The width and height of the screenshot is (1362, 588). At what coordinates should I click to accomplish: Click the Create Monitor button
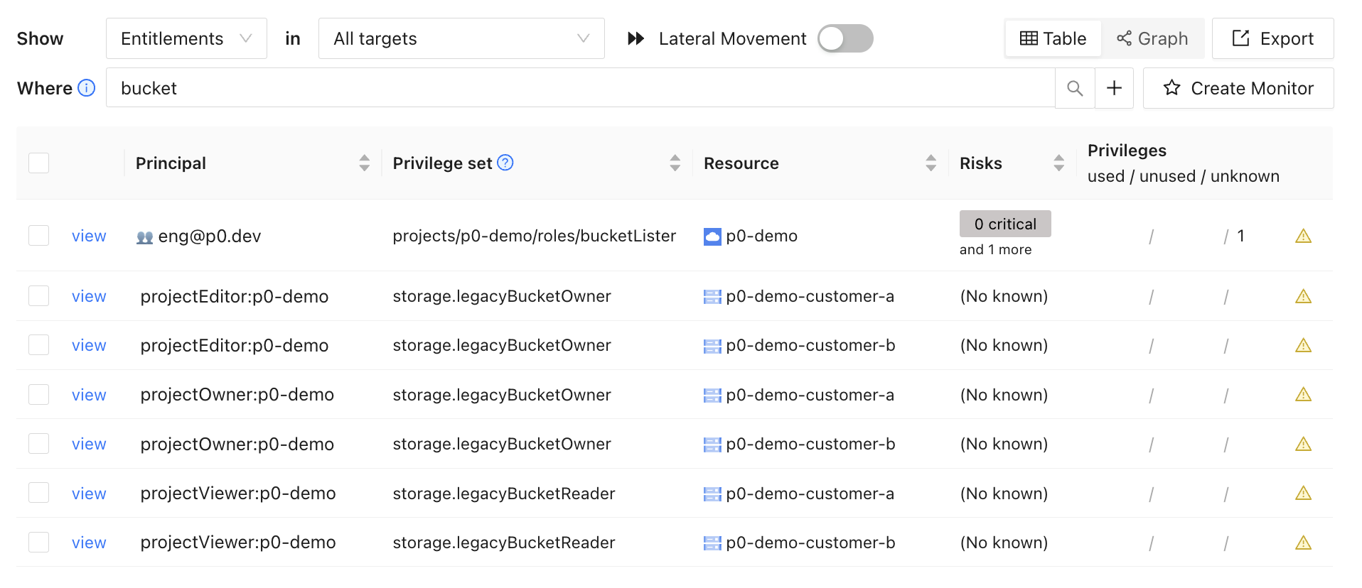click(1238, 88)
